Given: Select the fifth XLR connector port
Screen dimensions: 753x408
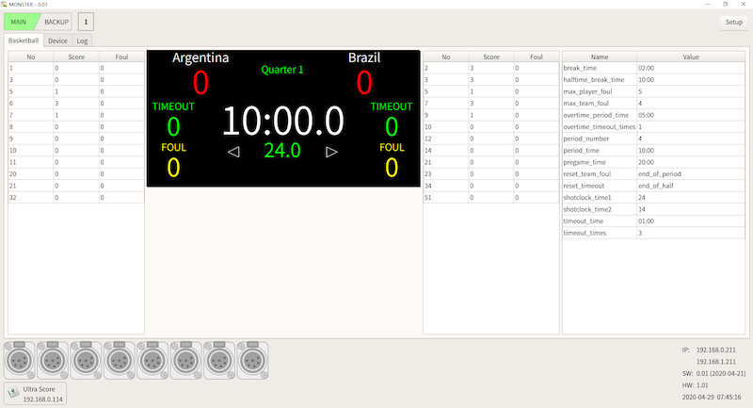Looking at the screenshot, I should 152,358.
